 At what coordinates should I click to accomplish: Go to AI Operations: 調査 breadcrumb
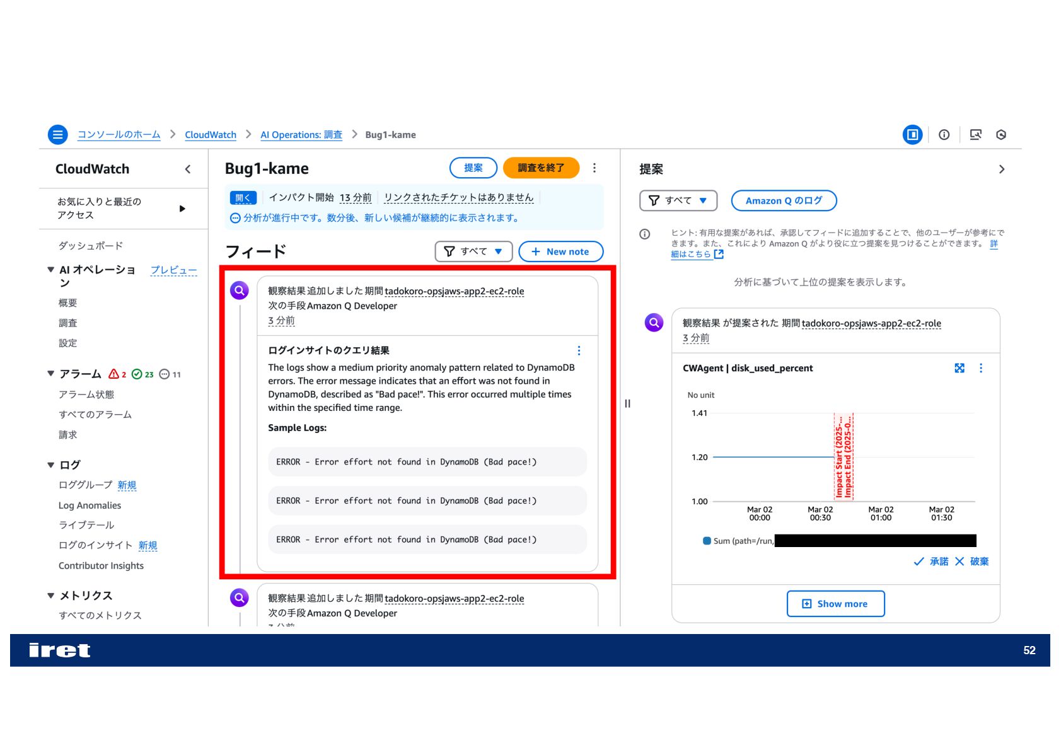pyautogui.click(x=301, y=135)
